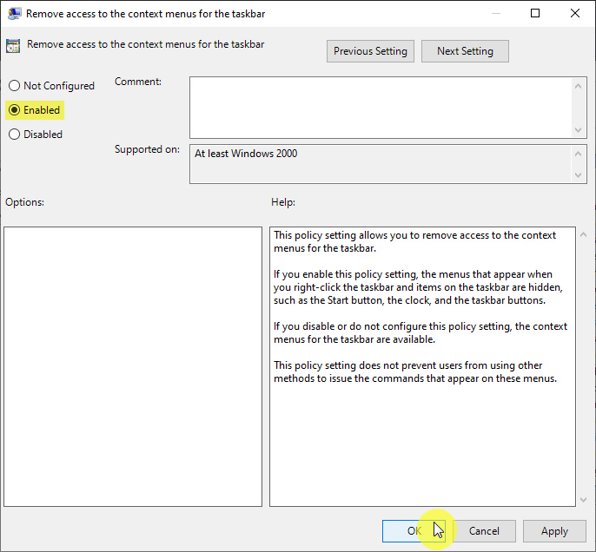Select the Not Configured radio button

tap(14, 86)
